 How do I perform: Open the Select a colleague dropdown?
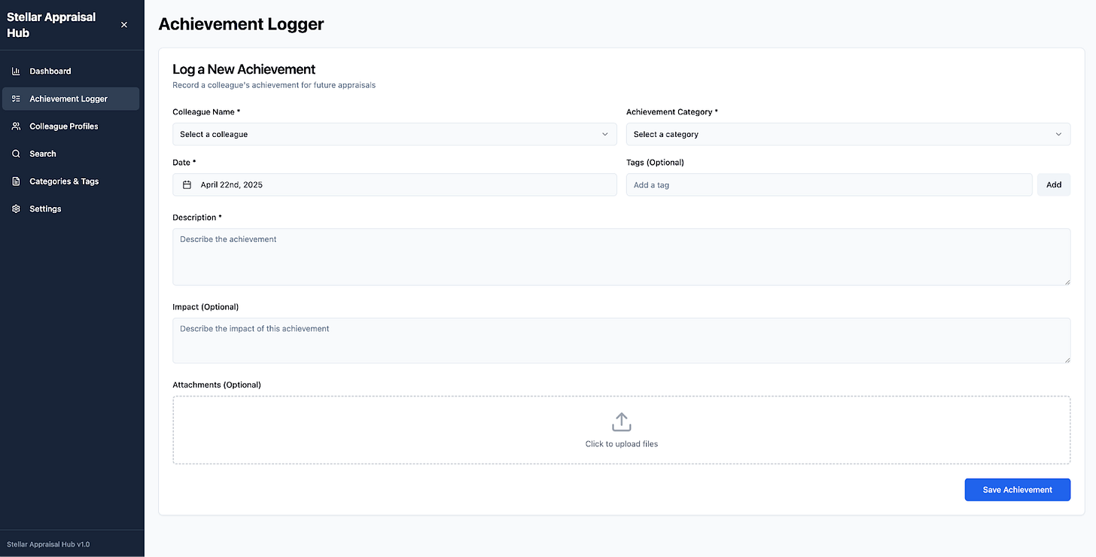[x=394, y=134]
